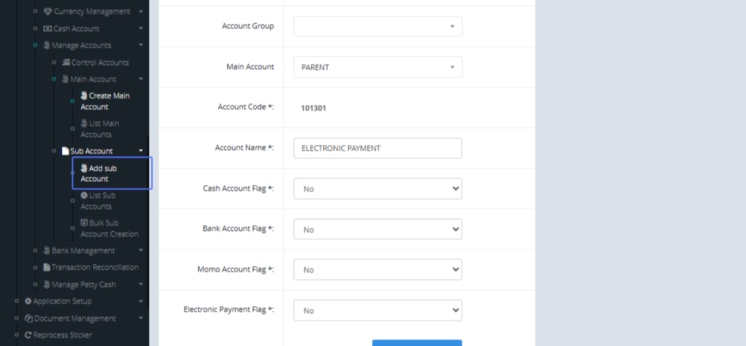This screenshot has width=746, height=346.
Task: Click the Document Management icon
Action: click(29, 319)
